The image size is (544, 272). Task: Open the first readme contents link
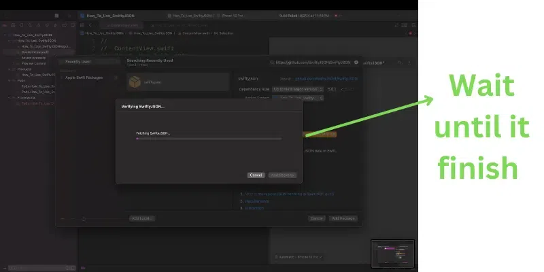click(290, 194)
